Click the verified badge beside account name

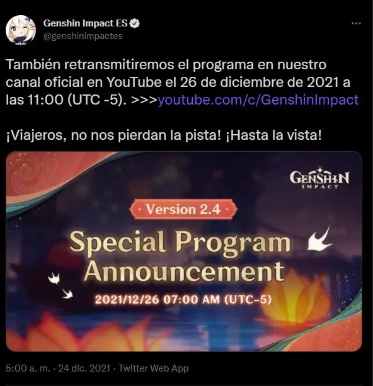135,23
